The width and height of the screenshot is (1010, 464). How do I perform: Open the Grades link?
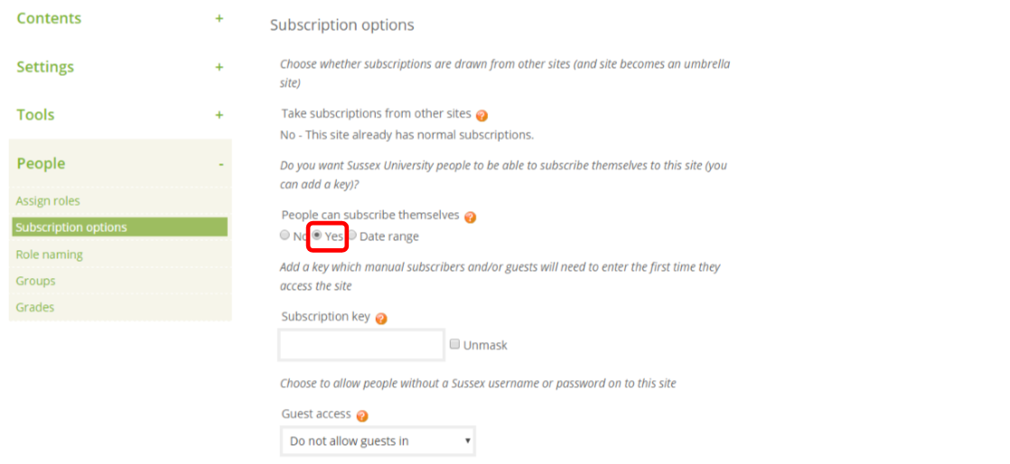coord(35,307)
